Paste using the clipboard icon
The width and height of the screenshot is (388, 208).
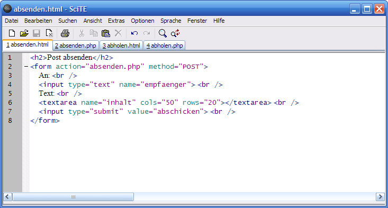(x=106, y=33)
